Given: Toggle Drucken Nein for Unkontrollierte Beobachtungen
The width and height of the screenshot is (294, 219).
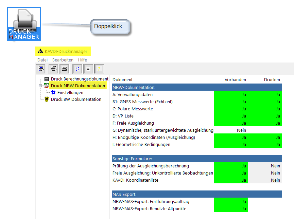Looking at the screenshot, I should [265, 173].
